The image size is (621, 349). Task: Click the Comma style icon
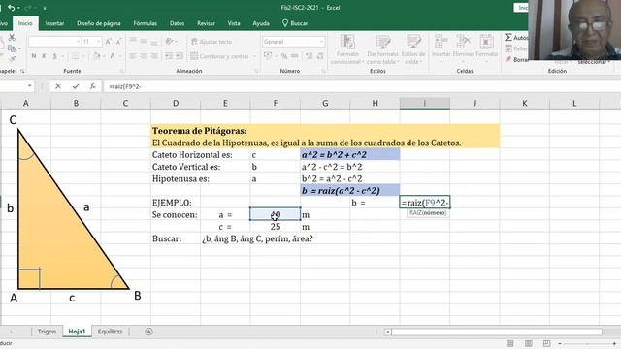tap(295, 56)
